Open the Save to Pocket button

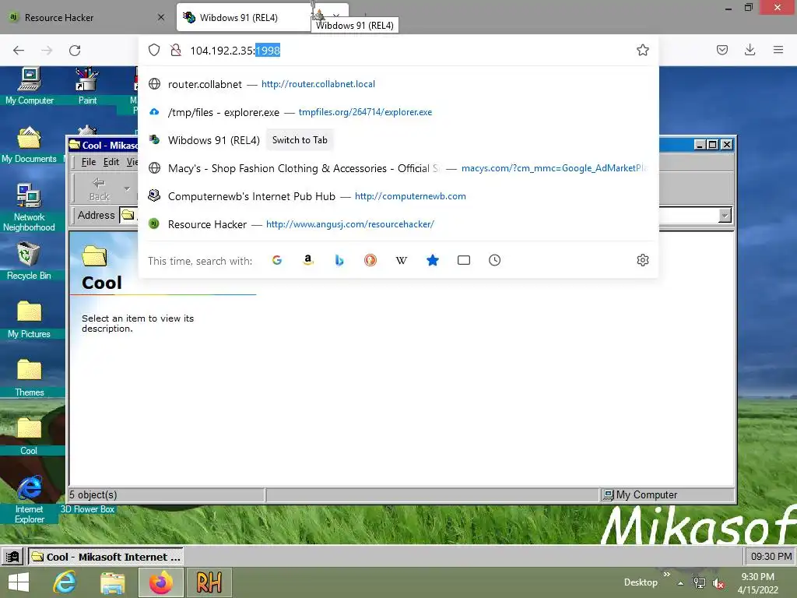(722, 50)
